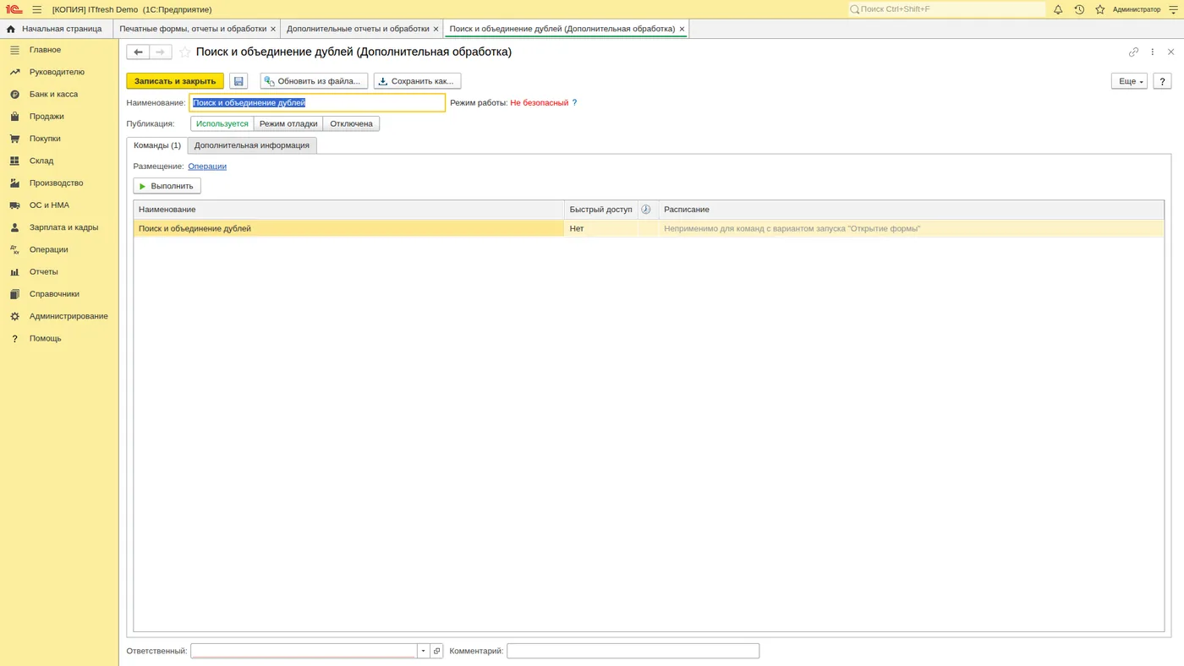Screen dimensions: 1184x666
Task: Click the question mark next to Не безопасный
Action: [x=575, y=103]
